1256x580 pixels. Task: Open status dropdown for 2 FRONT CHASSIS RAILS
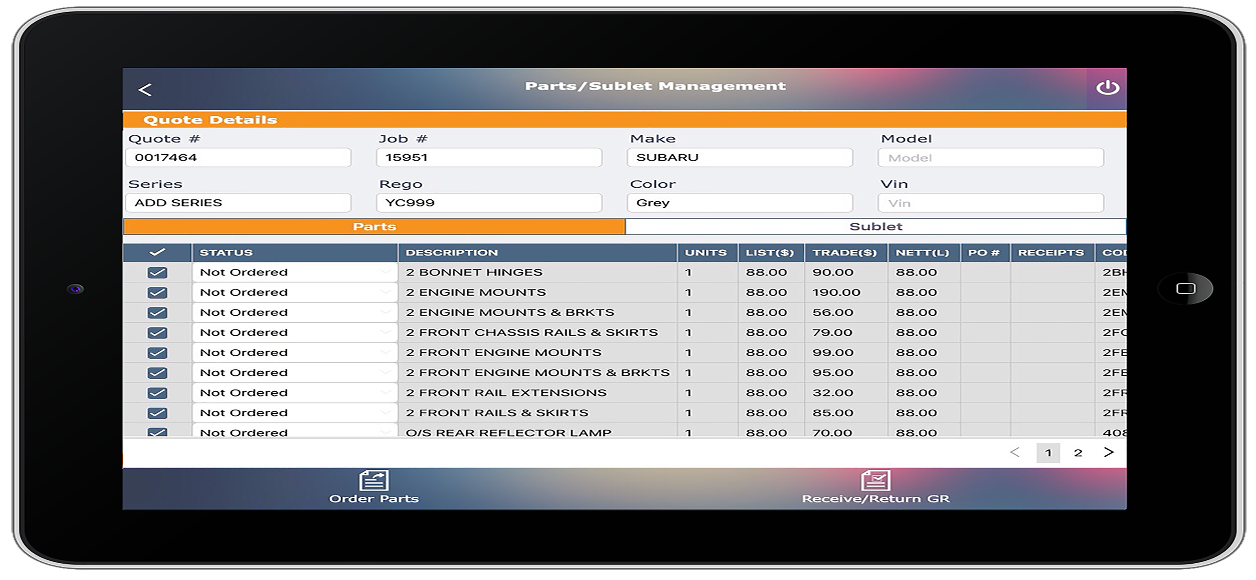point(294,332)
